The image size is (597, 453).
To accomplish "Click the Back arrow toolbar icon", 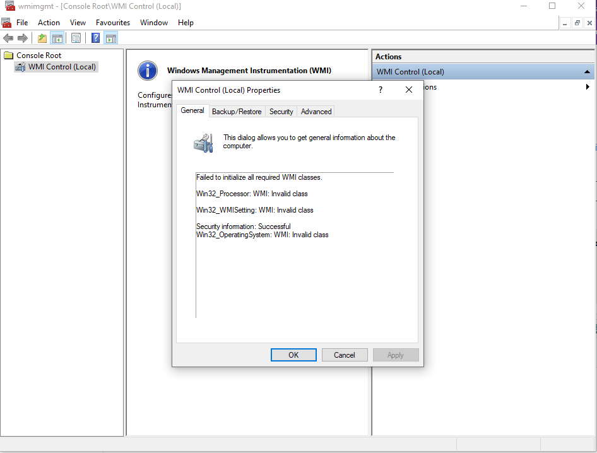I will [8, 38].
